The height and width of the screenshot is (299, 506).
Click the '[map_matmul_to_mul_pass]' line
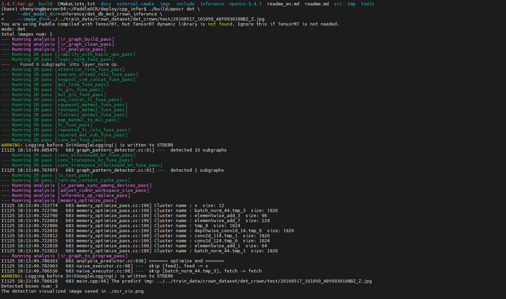(x=60, y=120)
